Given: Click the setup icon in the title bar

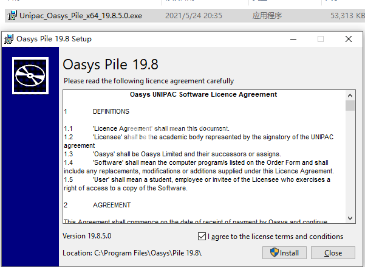Looking at the screenshot, I should [9, 39].
